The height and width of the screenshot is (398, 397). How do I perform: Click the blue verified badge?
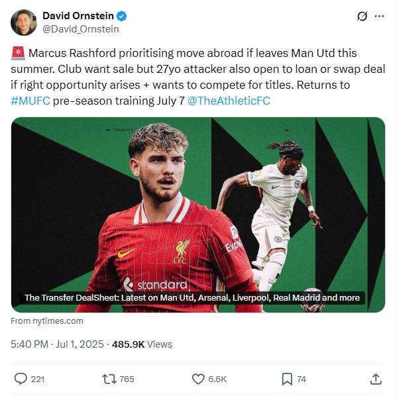pos(121,16)
